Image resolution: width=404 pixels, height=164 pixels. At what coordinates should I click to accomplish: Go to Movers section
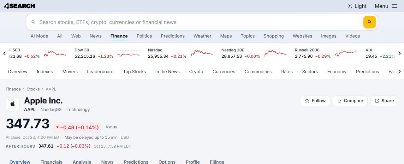point(70,72)
